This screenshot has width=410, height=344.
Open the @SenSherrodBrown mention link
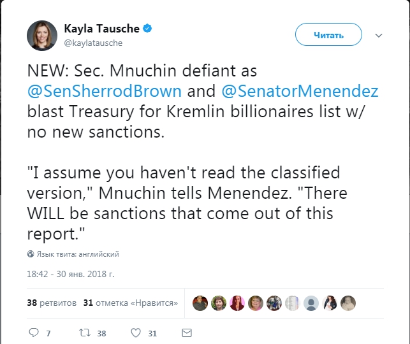click(x=105, y=90)
